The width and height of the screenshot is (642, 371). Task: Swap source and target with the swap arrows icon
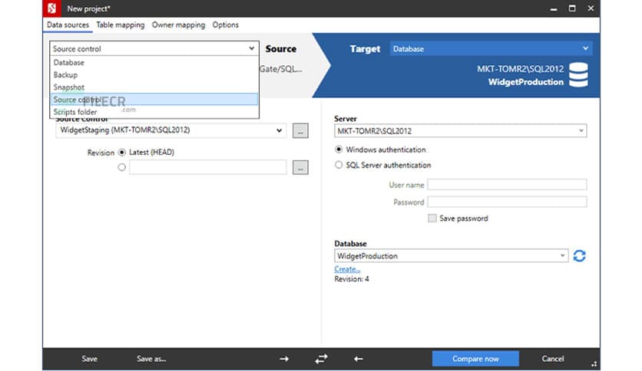point(322,359)
